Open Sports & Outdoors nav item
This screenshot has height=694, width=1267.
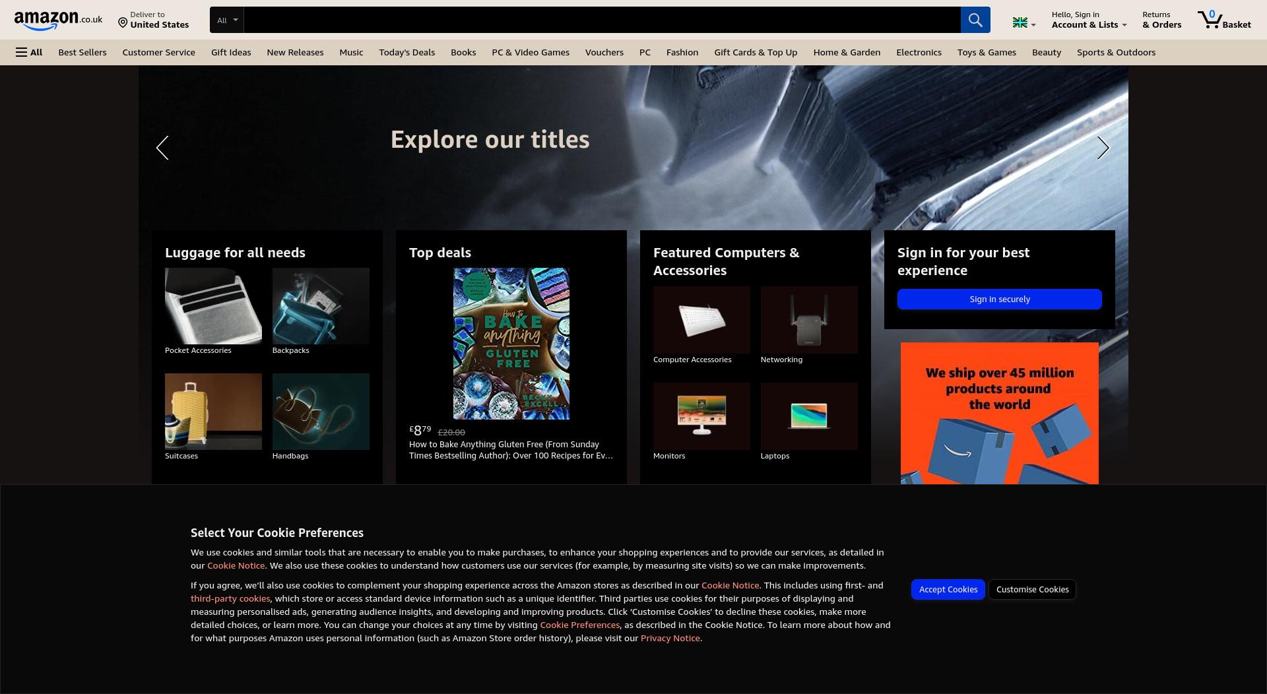tap(1116, 52)
